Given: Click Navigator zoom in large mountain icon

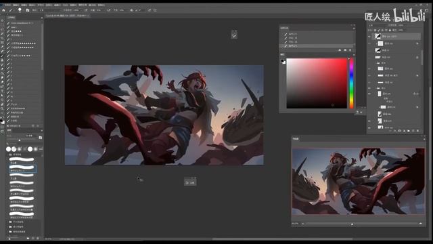Looking at the screenshot, I should pyautogui.click(x=421, y=224).
